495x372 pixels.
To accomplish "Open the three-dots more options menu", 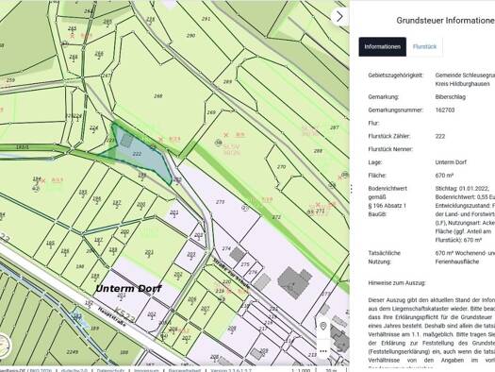I will click(x=323, y=351).
